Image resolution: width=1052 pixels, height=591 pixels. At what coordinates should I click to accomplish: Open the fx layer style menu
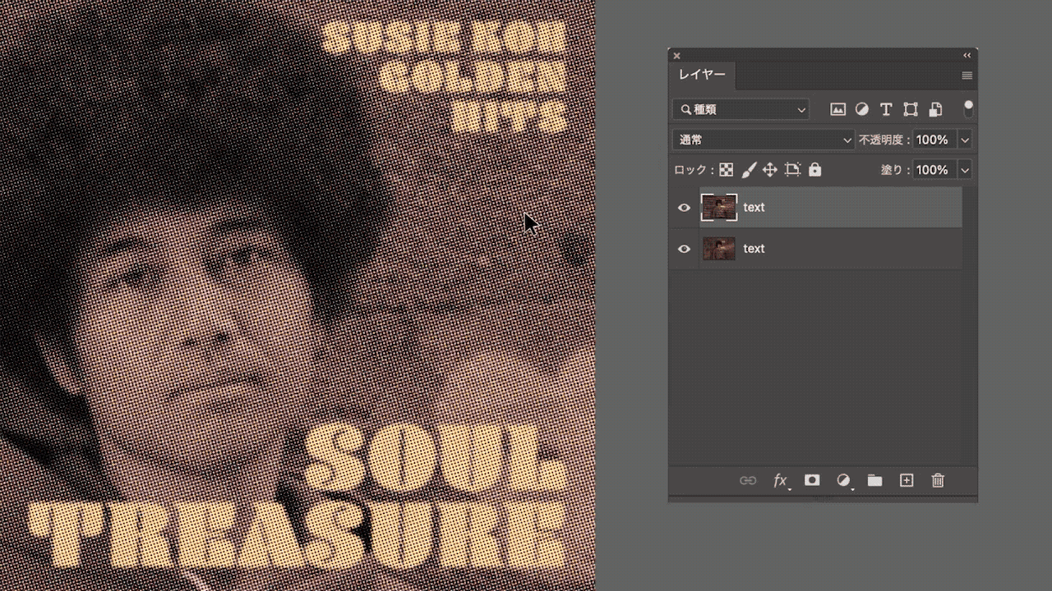coord(781,481)
